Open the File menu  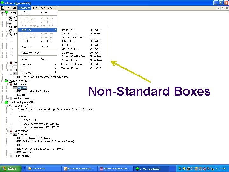click(x=7, y=8)
